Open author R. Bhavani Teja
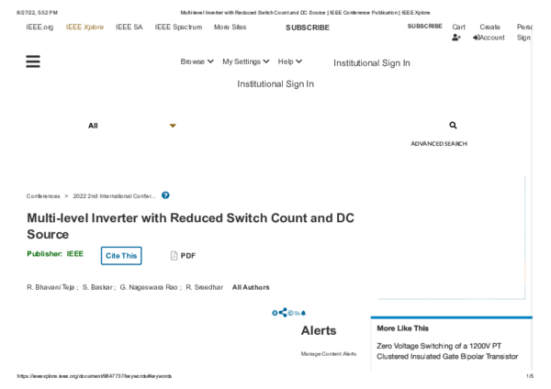Image resolution: width=551 pixels, height=389 pixels. 51,287
